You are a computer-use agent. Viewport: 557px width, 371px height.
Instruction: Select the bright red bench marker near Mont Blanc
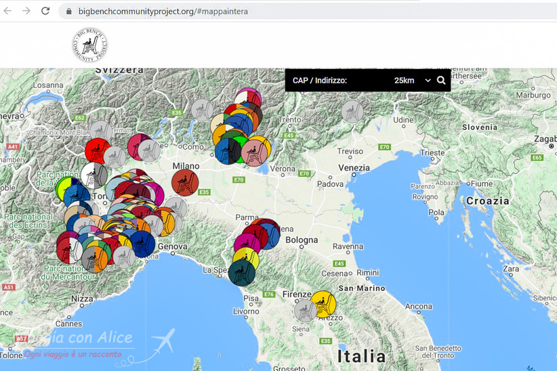98,151
